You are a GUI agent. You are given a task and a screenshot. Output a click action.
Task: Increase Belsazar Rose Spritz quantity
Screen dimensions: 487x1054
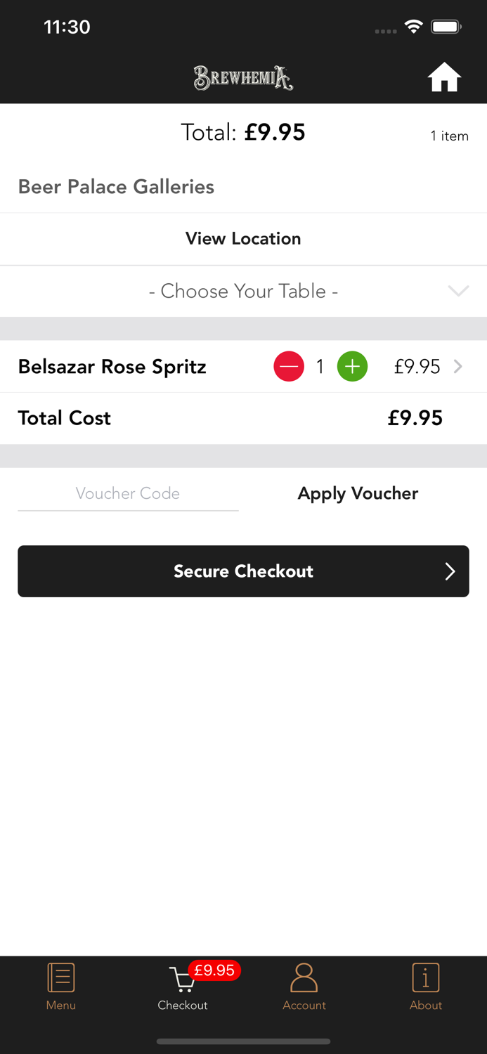[352, 367]
